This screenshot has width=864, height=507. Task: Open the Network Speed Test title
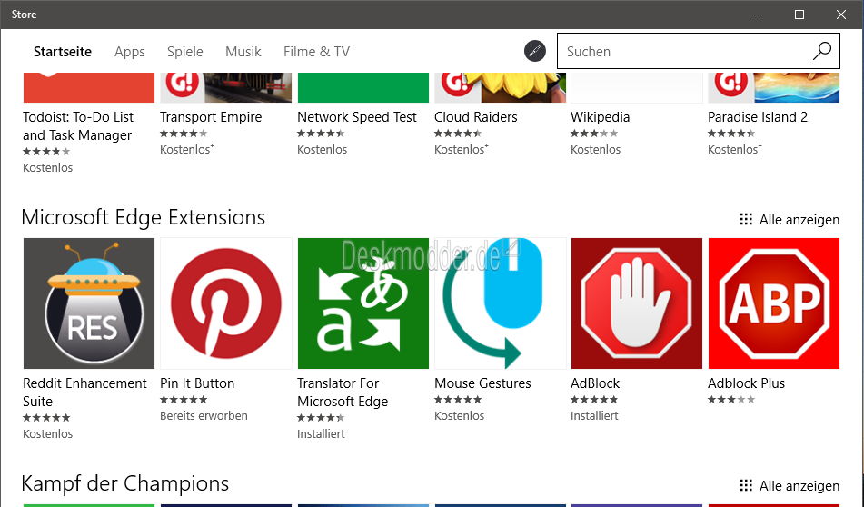click(x=356, y=117)
